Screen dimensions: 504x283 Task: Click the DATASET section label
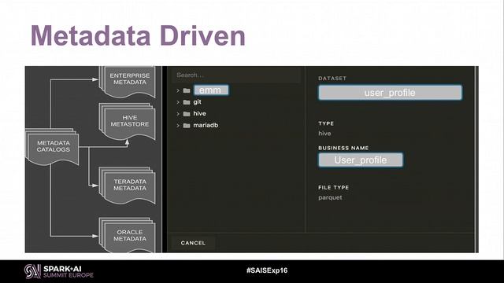pyautogui.click(x=332, y=79)
